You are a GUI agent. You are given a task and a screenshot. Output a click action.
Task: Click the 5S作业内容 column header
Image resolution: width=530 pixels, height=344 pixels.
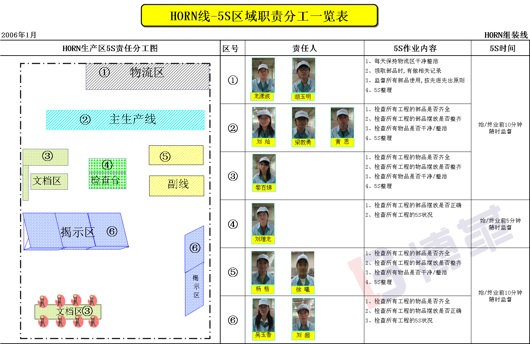click(x=417, y=48)
